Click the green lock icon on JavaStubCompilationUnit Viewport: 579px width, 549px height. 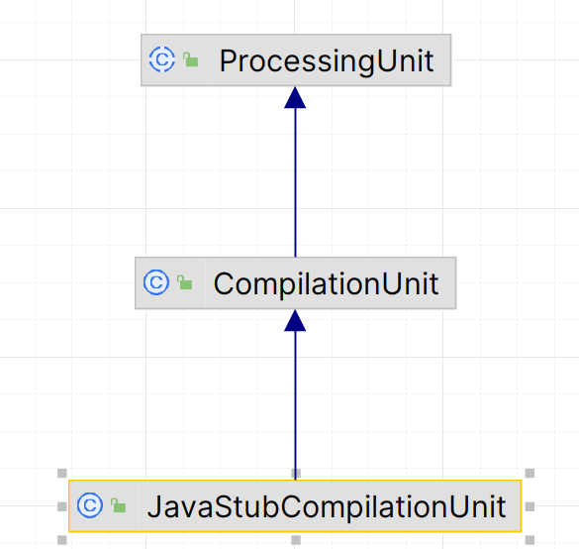point(118,505)
